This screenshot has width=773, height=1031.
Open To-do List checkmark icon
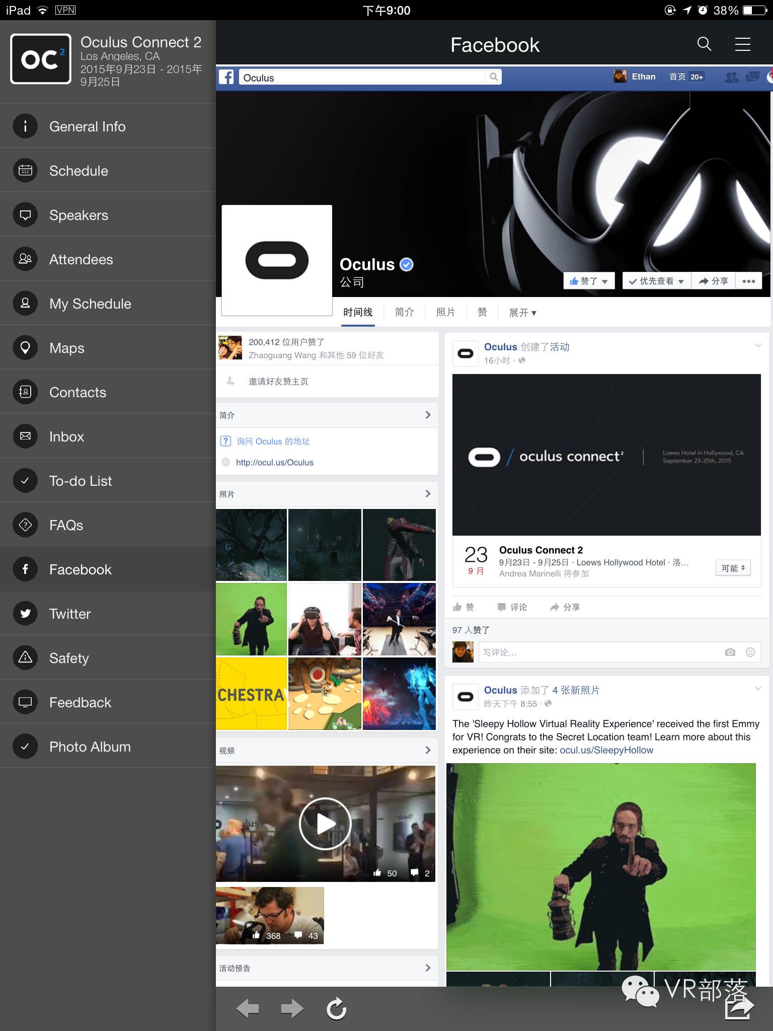[x=25, y=481]
